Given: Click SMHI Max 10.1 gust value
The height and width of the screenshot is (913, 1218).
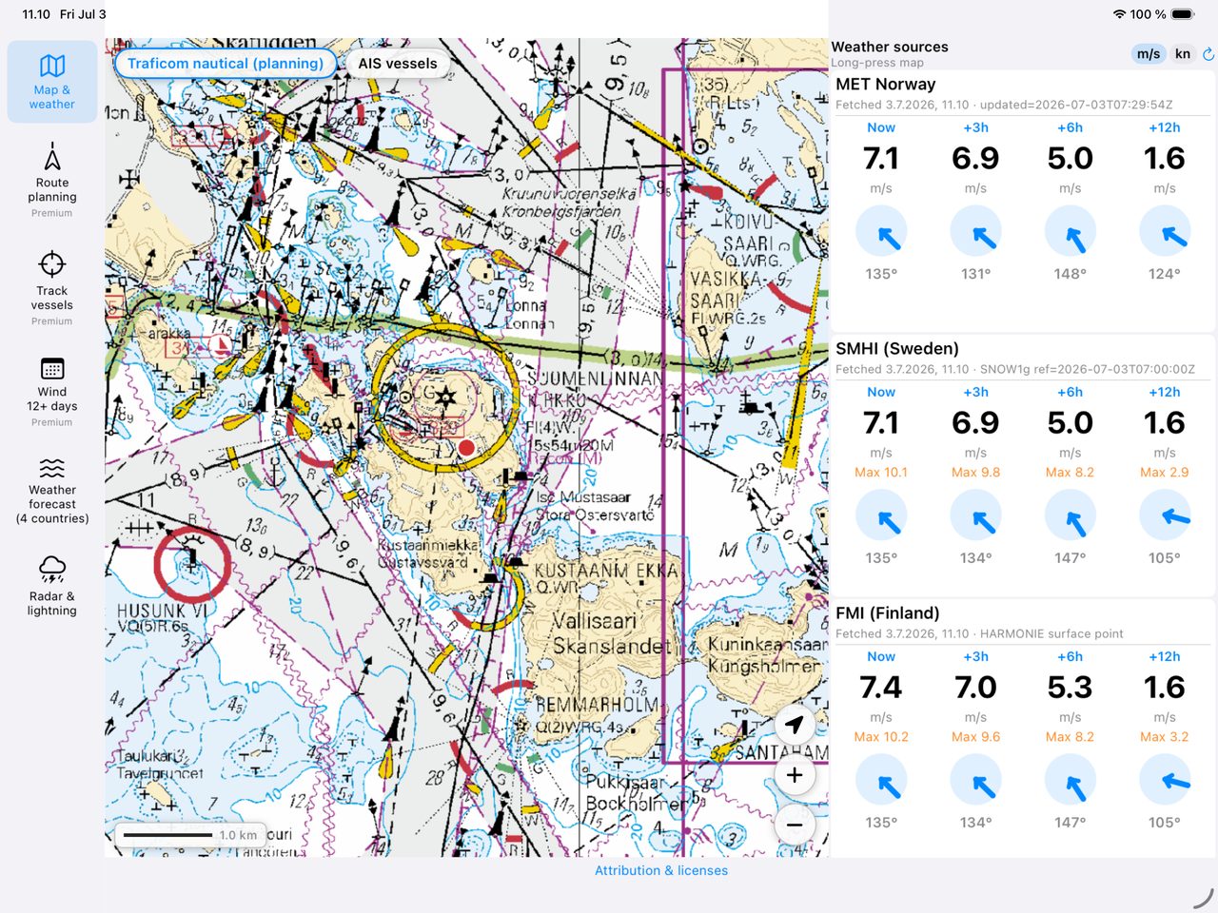Looking at the screenshot, I should [881, 472].
